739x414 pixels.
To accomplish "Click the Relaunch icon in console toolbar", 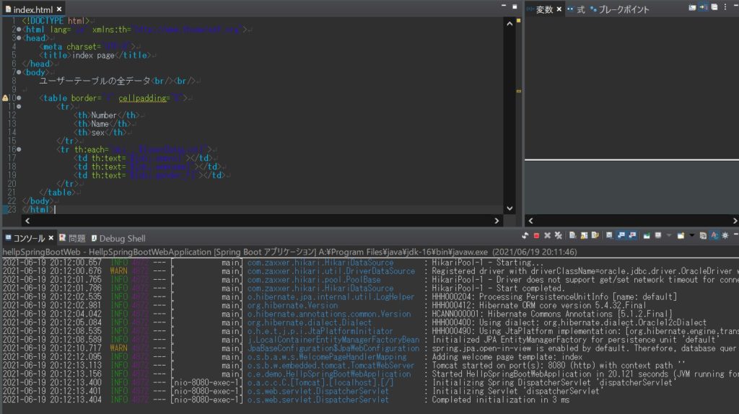I will tap(525, 236).
